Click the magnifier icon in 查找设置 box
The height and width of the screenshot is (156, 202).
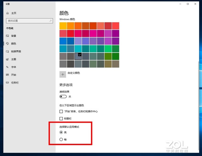click(50, 21)
